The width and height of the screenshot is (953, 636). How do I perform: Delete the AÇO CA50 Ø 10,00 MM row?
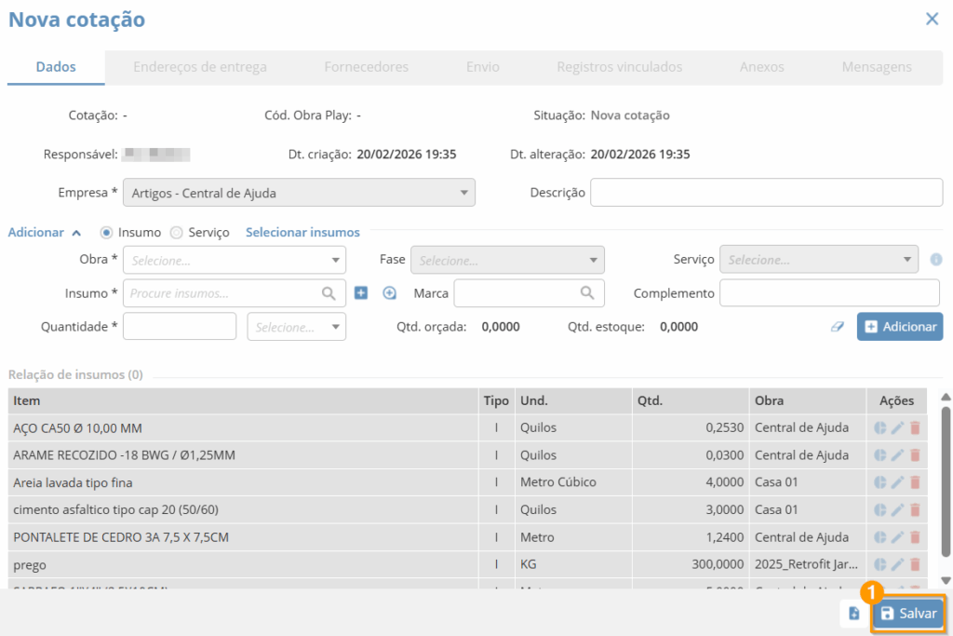[915, 428]
